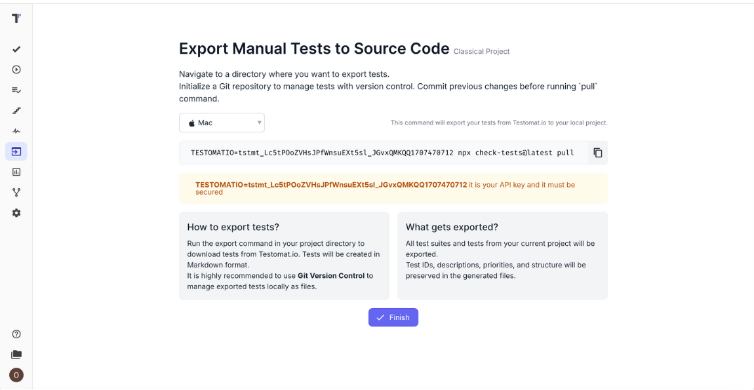This screenshot has height=390, width=754.
Task: Open the Pulse activity sidebar icon
Action: [x=16, y=131]
